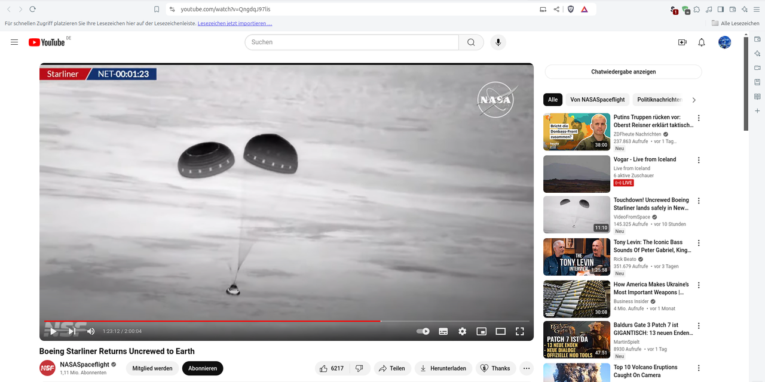765x382 pixels.
Task: Open the create video icon
Action: click(x=682, y=42)
